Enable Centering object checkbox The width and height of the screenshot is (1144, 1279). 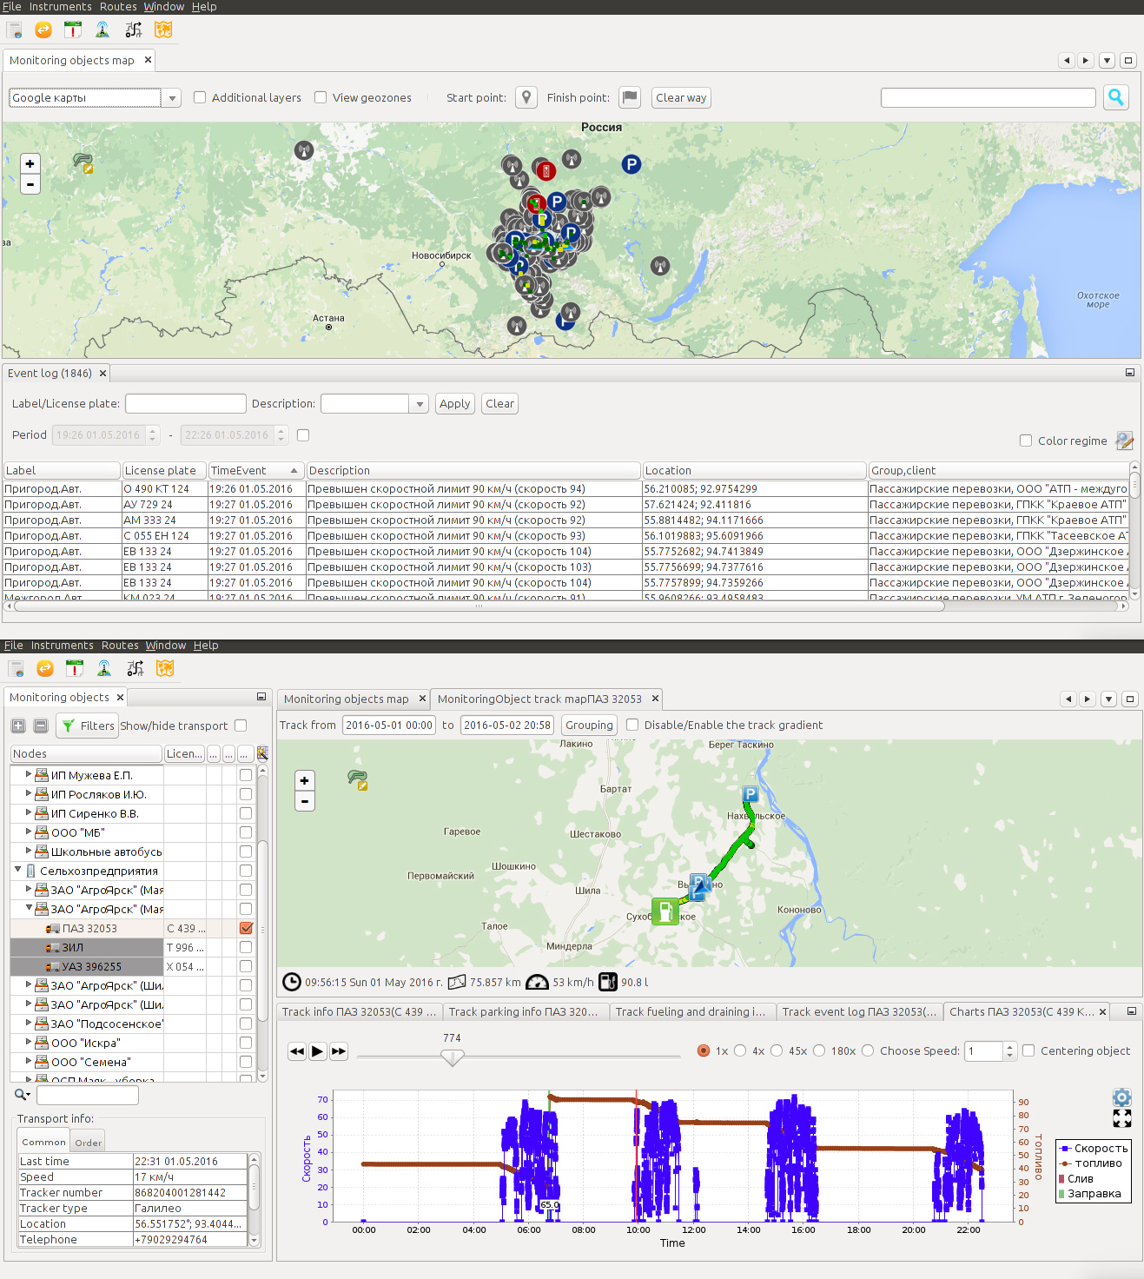pyautogui.click(x=1028, y=1050)
